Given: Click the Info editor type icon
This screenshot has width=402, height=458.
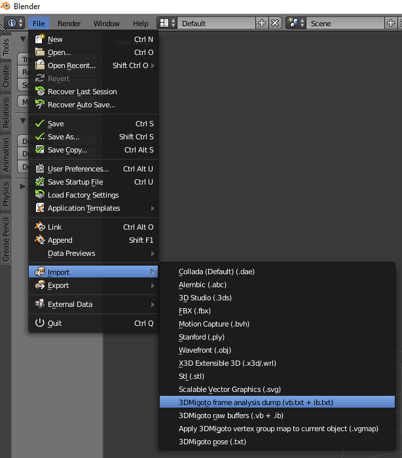Looking at the screenshot, I should 12,23.
